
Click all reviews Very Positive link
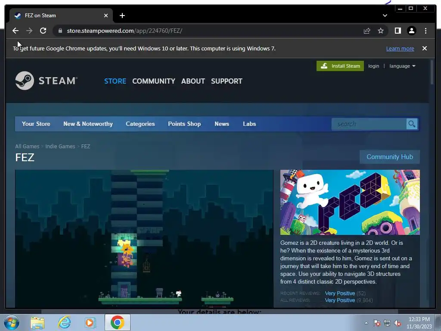click(x=340, y=300)
